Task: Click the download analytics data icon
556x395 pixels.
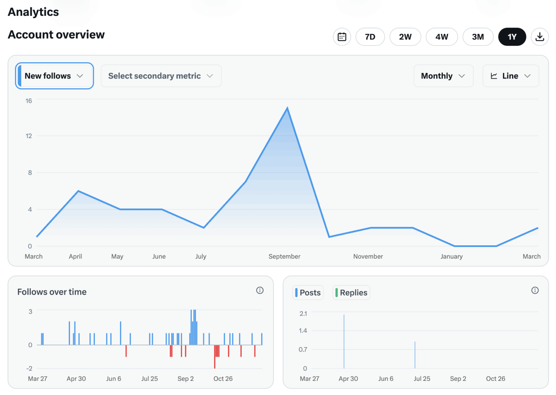Action: 540,37
